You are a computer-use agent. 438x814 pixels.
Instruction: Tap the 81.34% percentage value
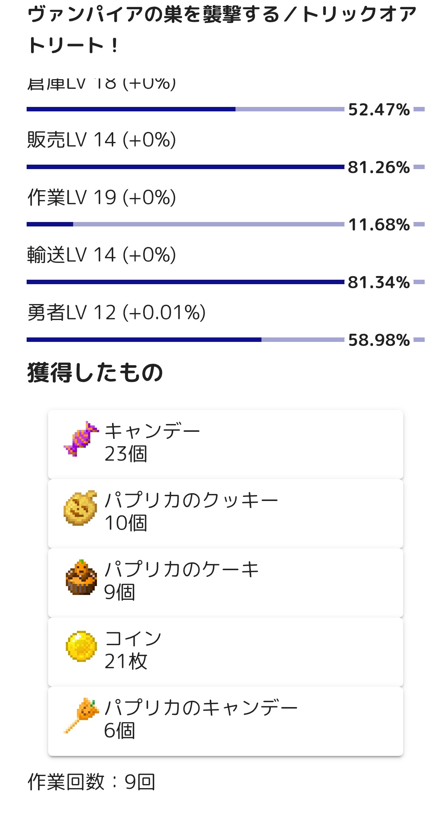point(379,282)
